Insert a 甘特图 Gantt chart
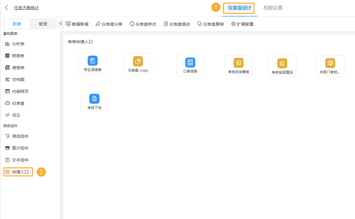Viewport: 355px width, 219px height. pyautogui.click(x=16, y=79)
